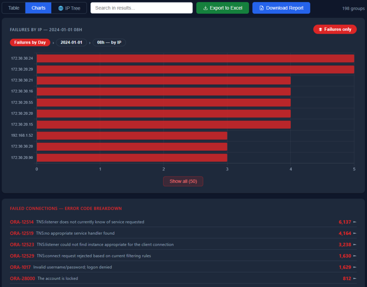Click the bar for 172.30.20.90
The height and width of the screenshot is (287, 367).
[x=132, y=158]
